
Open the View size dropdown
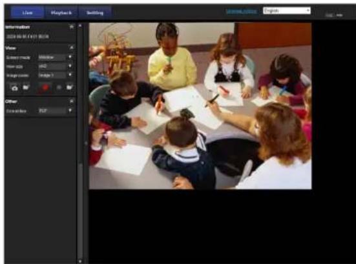coord(55,66)
